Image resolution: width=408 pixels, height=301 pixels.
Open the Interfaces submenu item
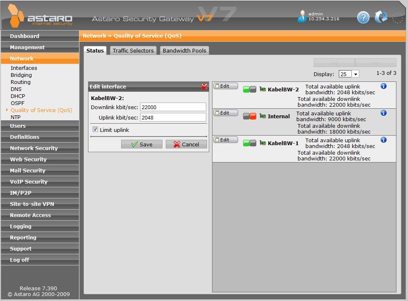click(x=24, y=68)
